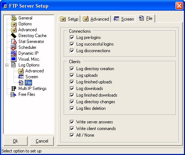
Task: Toggle Log finished uploads checkbox
Action: click(72, 82)
